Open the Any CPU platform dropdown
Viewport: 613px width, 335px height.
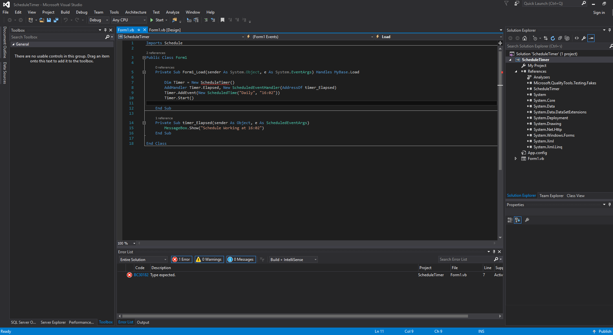(x=129, y=20)
